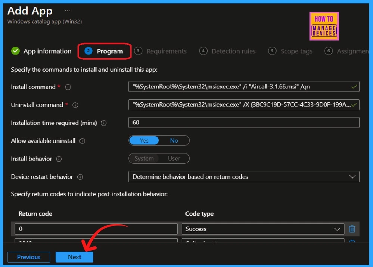The height and width of the screenshot is (267, 373).
Task: Set Allow available uninstall to Yes
Action: (144, 140)
